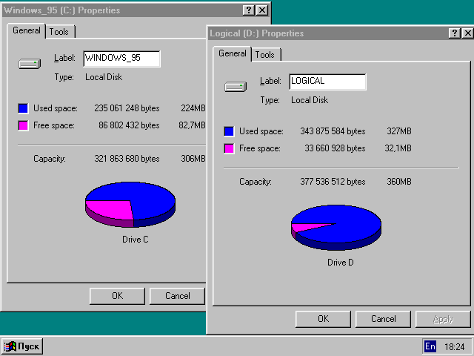Click OK in Windows_95 (C:) Properties
474x356 pixels.
click(x=117, y=296)
